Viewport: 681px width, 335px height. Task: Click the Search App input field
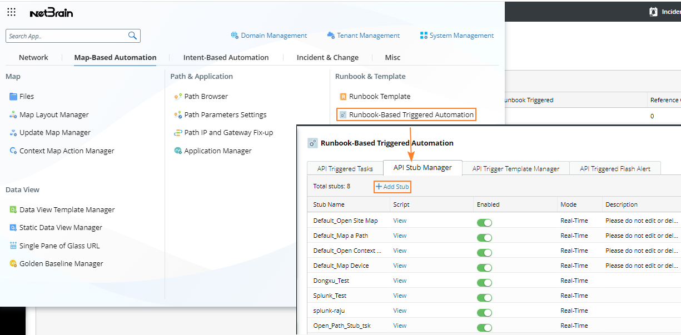coord(67,36)
